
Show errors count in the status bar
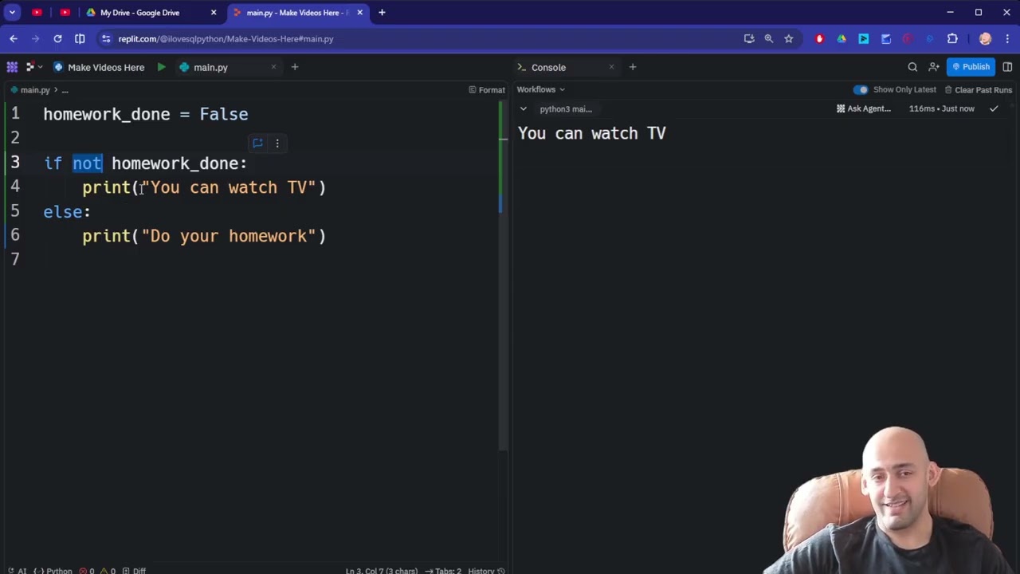87,571
